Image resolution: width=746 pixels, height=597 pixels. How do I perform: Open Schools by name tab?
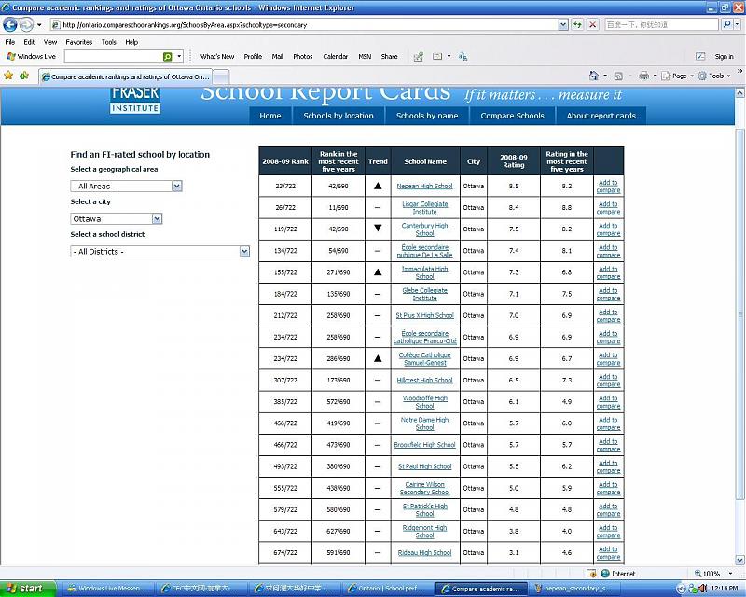click(x=427, y=116)
